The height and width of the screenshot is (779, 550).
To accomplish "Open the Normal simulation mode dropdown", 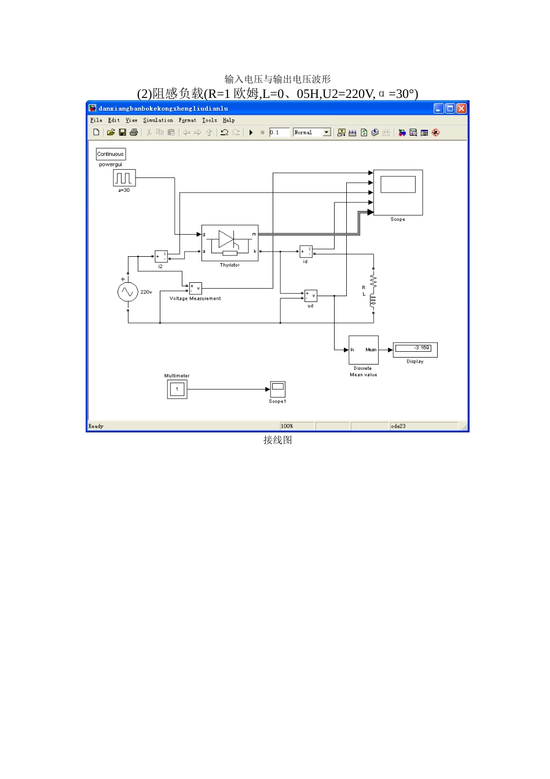I will pyautogui.click(x=312, y=133).
